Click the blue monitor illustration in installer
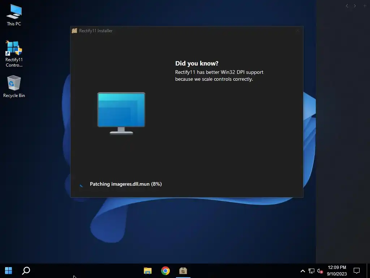The height and width of the screenshot is (278, 370). 121,113
